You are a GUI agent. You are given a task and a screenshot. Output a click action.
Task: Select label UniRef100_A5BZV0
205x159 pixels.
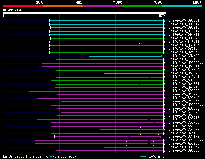(x=184, y=144)
